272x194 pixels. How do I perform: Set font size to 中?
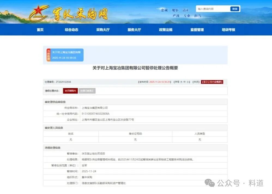click(x=185, y=82)
